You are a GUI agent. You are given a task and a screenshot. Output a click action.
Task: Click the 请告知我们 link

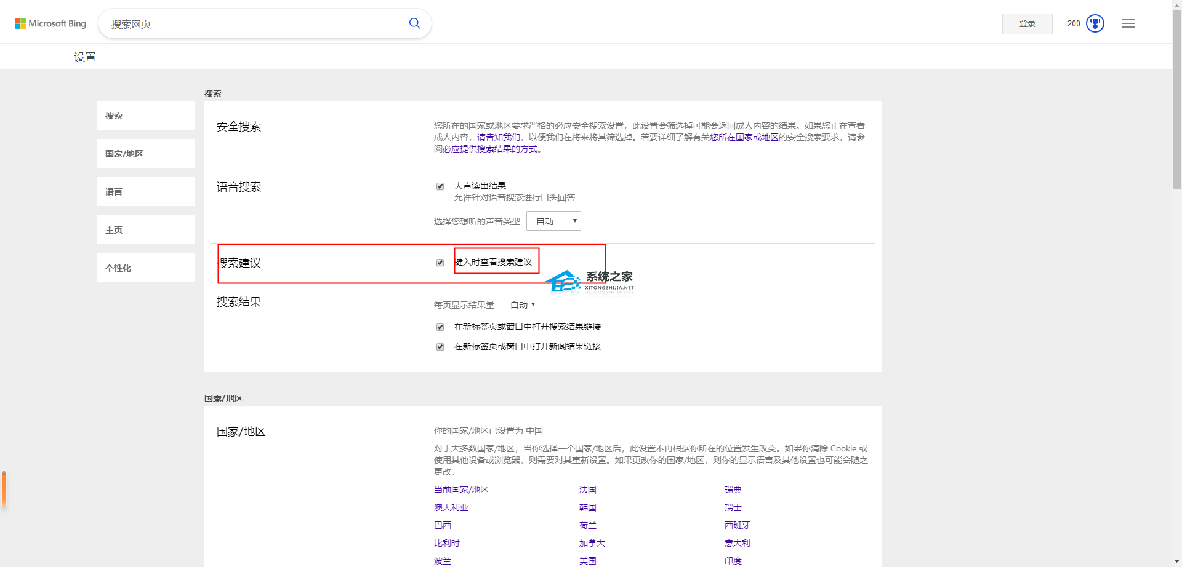499,137
